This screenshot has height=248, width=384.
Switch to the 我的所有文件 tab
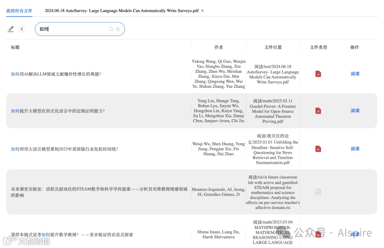coord(19,11)
